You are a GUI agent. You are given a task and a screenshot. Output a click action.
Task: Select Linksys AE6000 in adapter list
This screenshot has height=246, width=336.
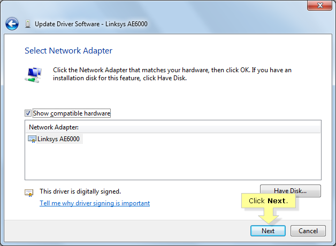[x=58, y=139]
